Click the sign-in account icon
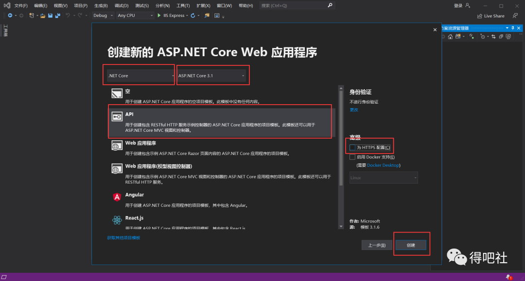The width and height of the screenshot is (525, 281). coord(468,5)
